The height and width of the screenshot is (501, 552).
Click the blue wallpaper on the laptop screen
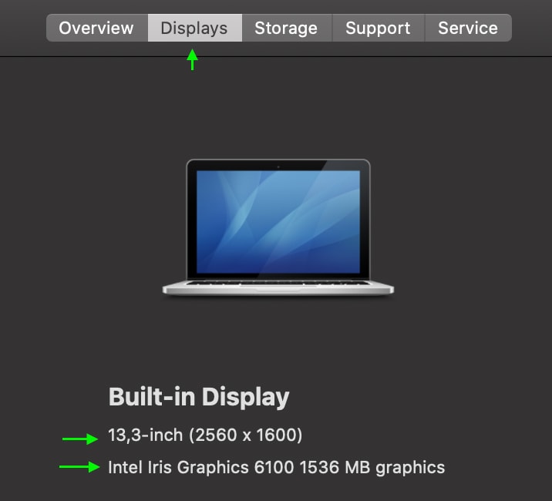click(278, 222)
